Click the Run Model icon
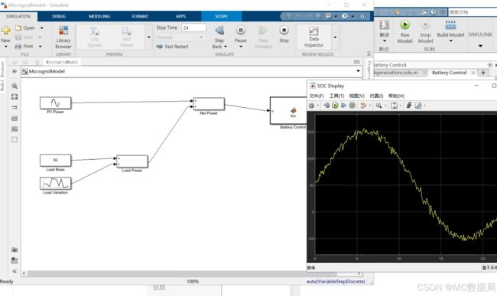 [404, 24]
